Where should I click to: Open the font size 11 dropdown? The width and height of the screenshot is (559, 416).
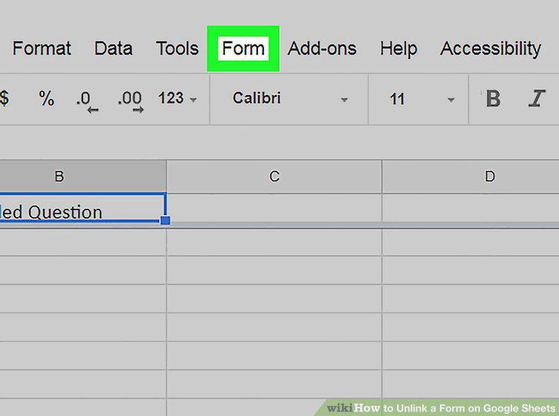(x=422, y=99)
